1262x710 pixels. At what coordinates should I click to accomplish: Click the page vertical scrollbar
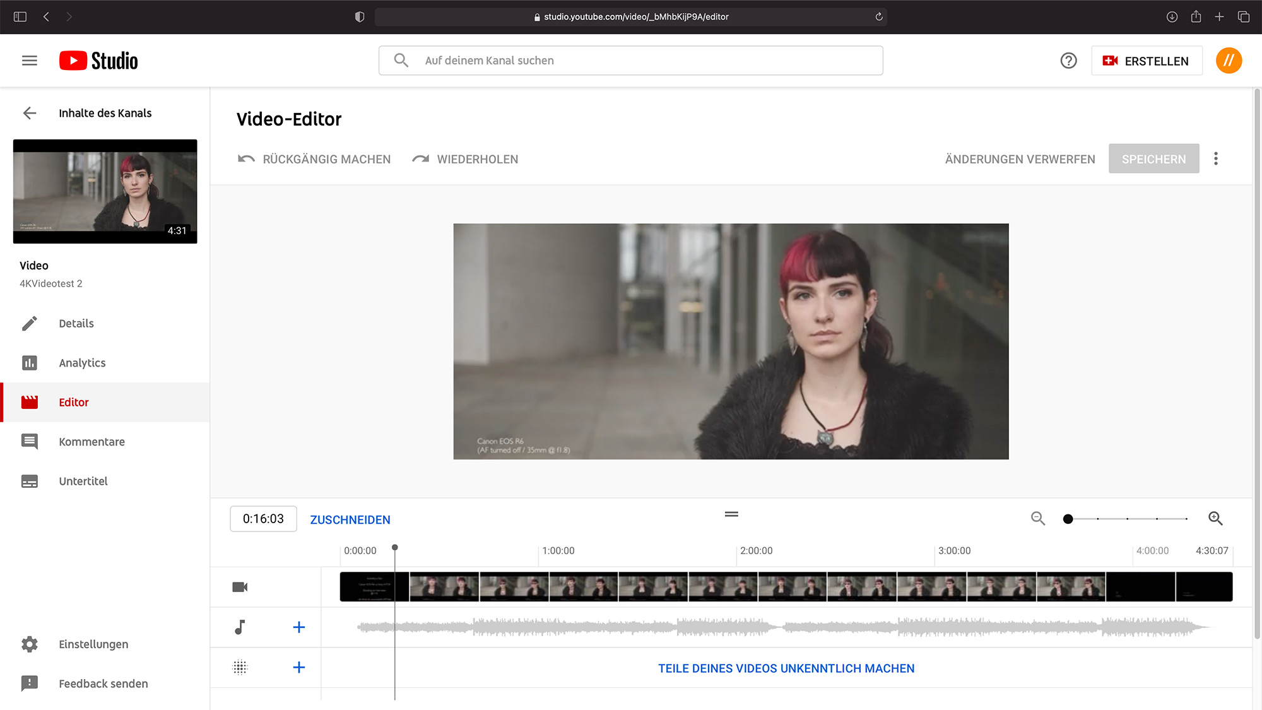coord(1257,363)
